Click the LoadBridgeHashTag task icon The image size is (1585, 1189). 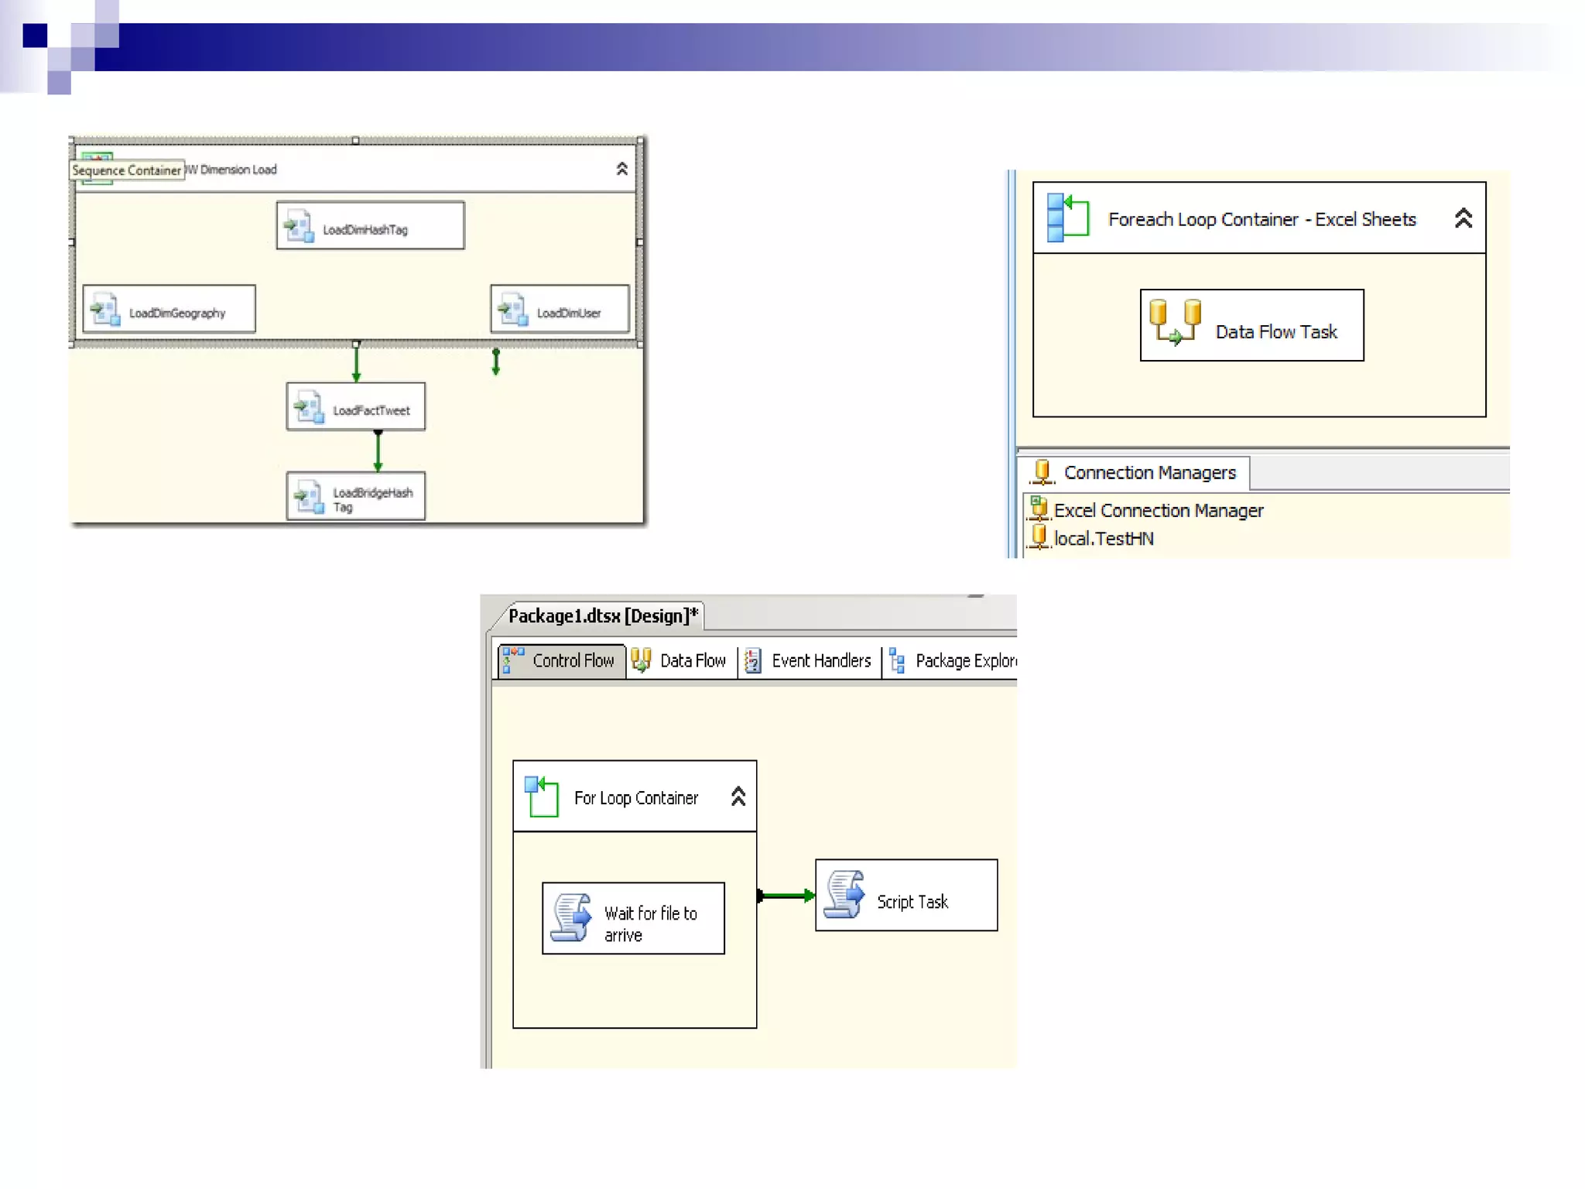pos(309,496)
